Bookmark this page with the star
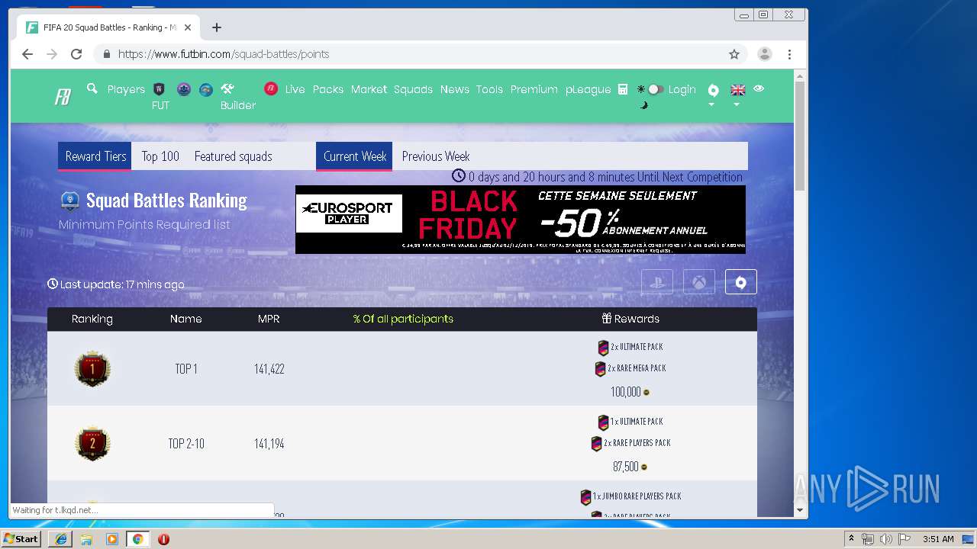Image resolution: width=977 pixels, height=549 pixels. point(734,54)
